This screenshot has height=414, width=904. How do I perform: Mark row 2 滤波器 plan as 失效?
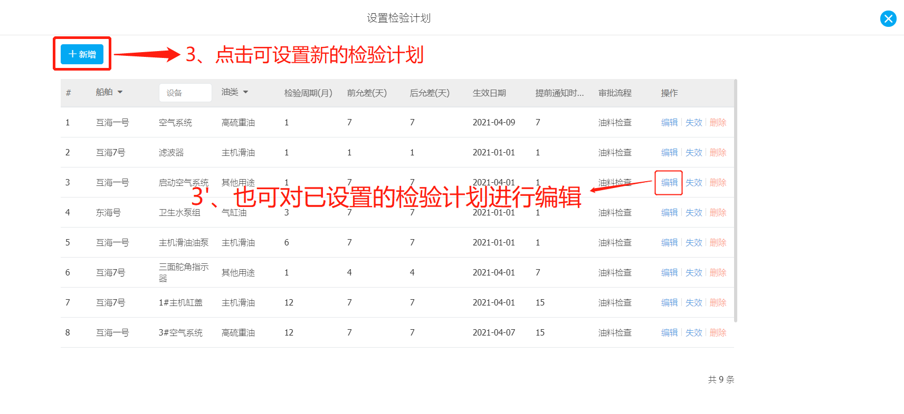[693, 152]
